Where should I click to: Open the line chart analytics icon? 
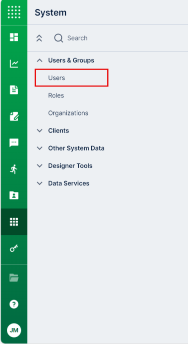(14, 63)
